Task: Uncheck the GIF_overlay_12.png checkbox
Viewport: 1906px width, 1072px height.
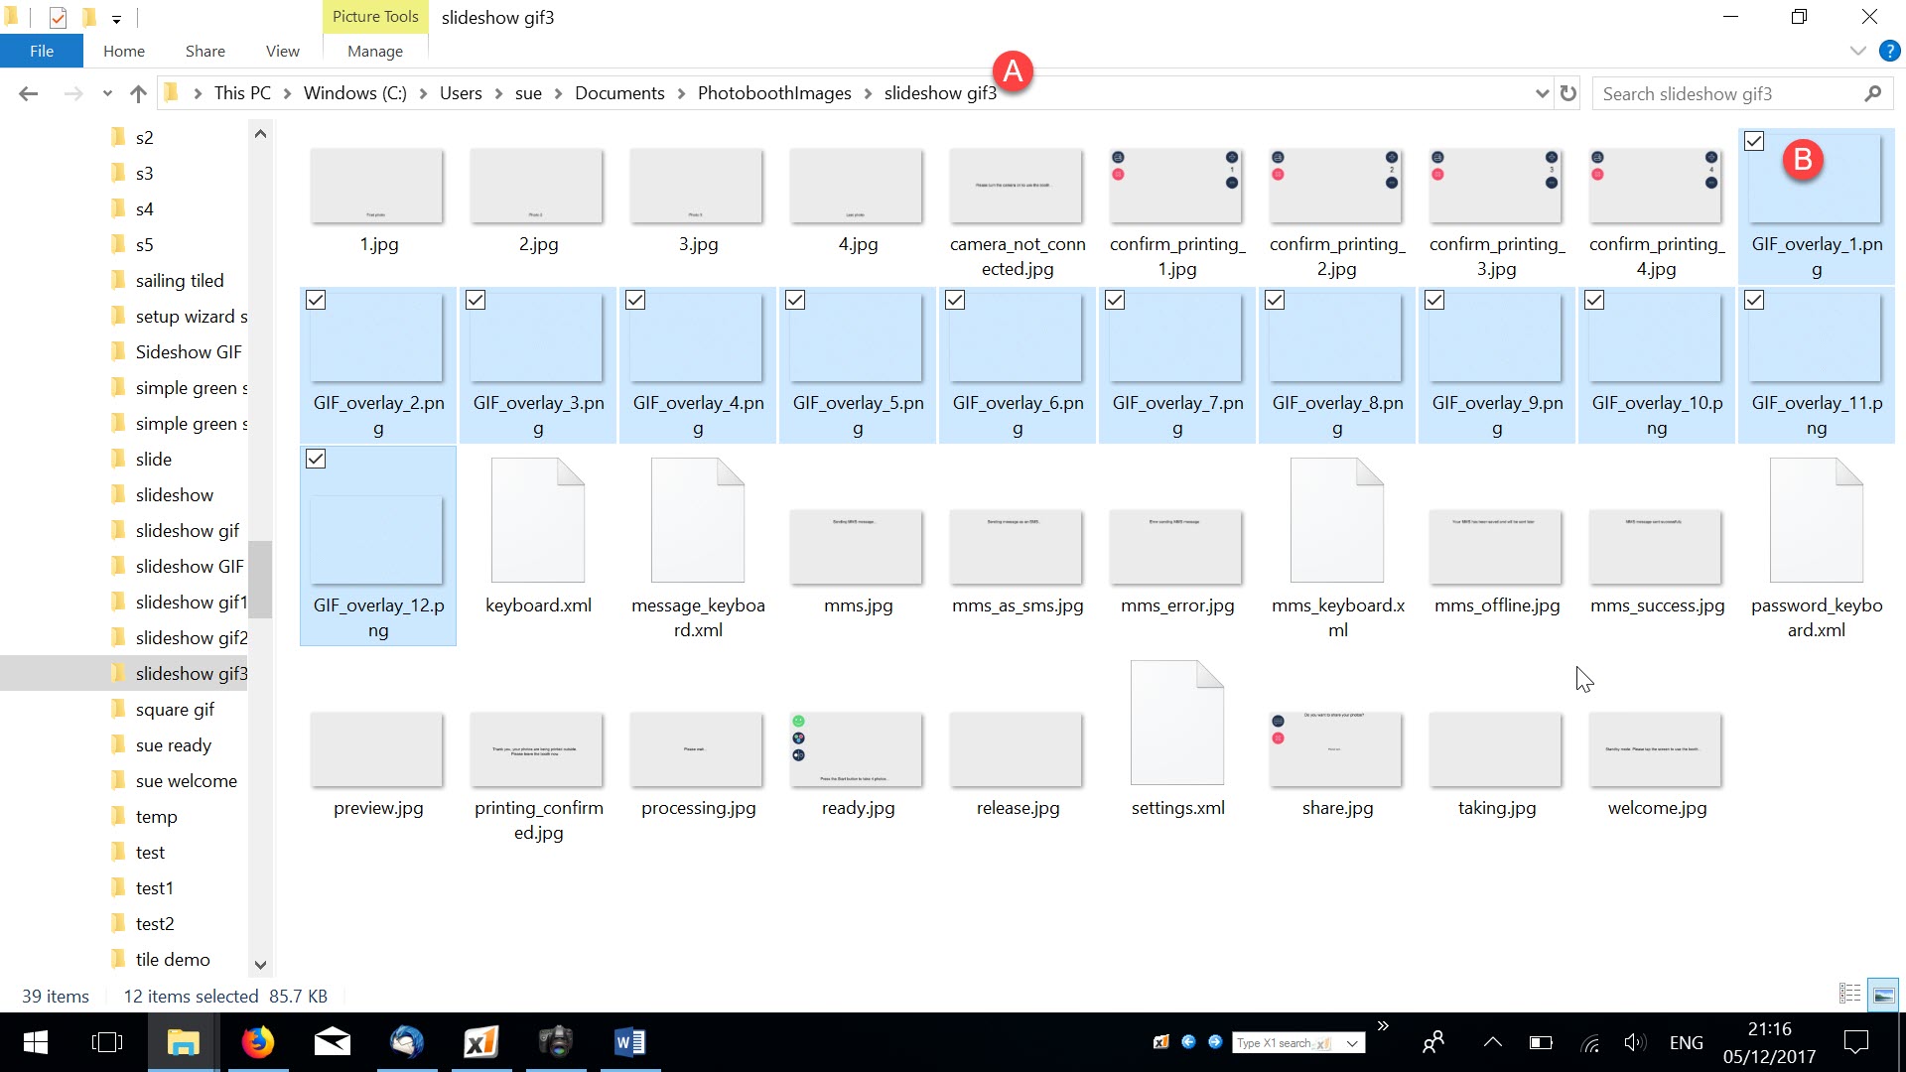Action: click(x=316, y=459)
